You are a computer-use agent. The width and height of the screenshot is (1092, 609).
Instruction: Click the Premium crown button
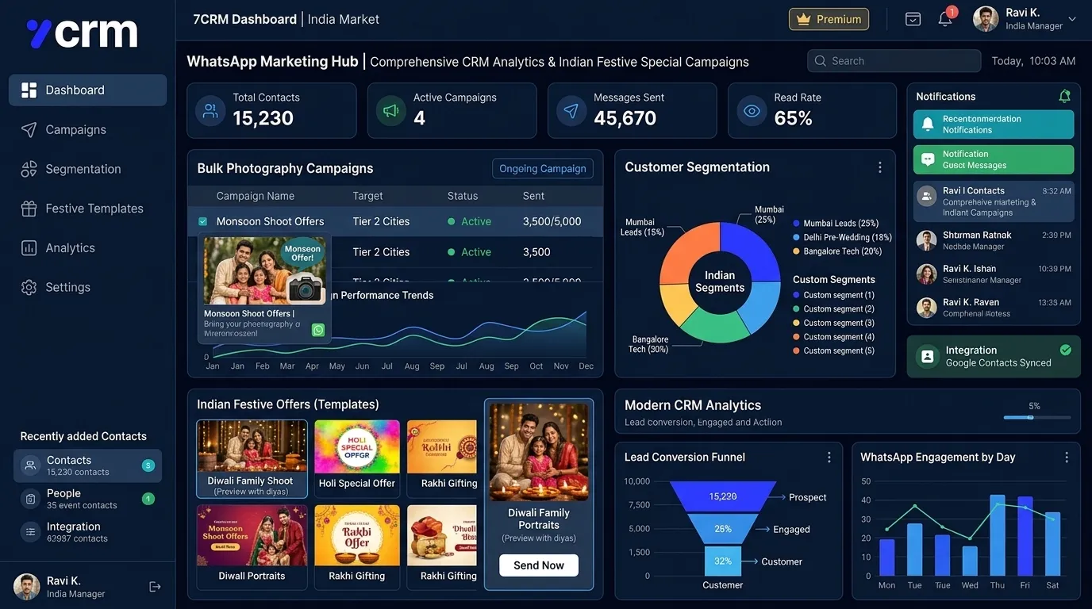829,19
